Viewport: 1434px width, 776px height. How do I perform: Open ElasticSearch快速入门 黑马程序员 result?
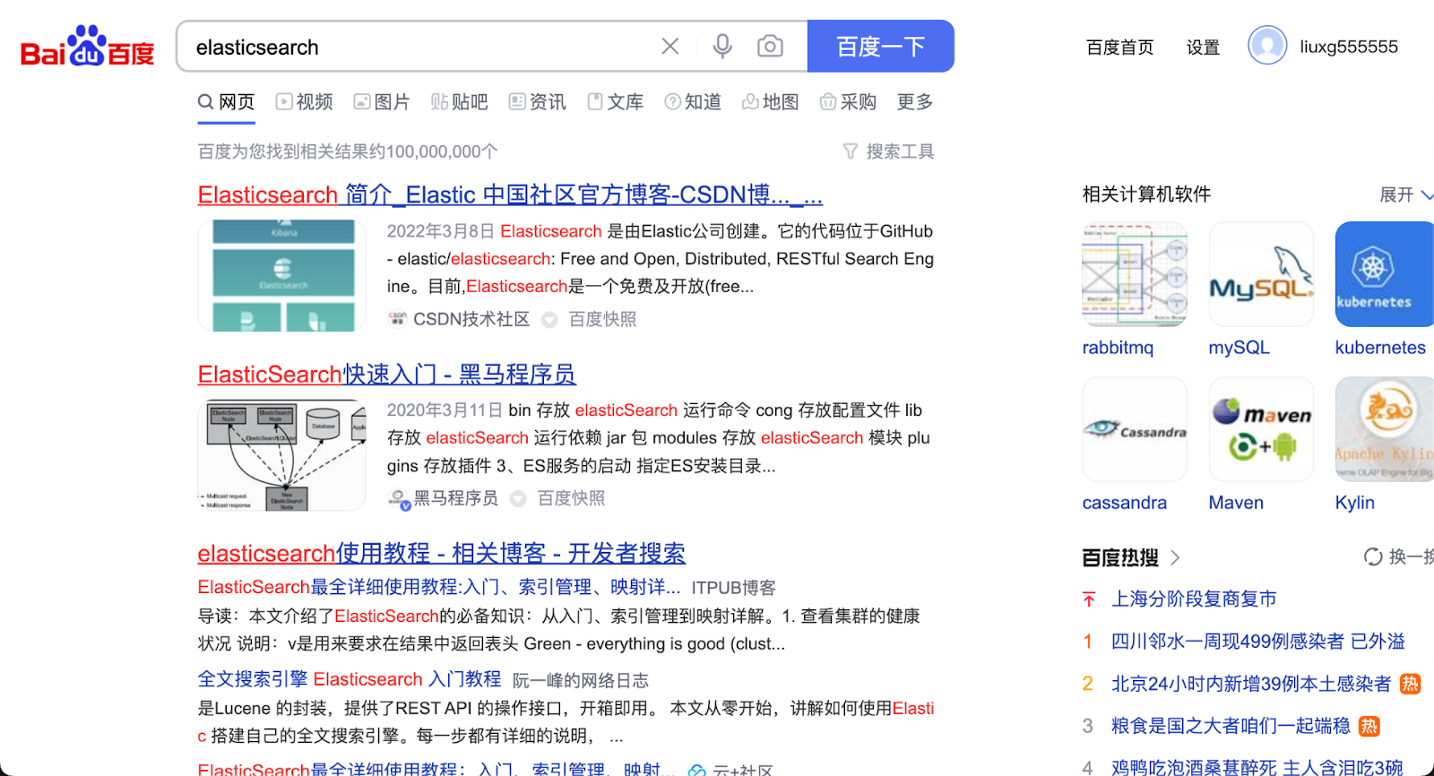click(386, 374)
